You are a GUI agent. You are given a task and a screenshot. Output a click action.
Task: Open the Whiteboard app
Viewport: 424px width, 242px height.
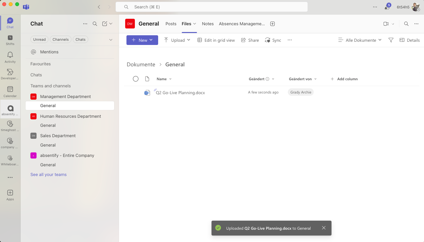10,160
